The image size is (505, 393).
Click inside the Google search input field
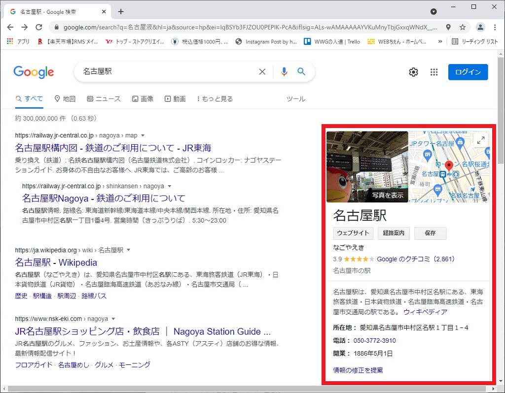click(168, 72)
